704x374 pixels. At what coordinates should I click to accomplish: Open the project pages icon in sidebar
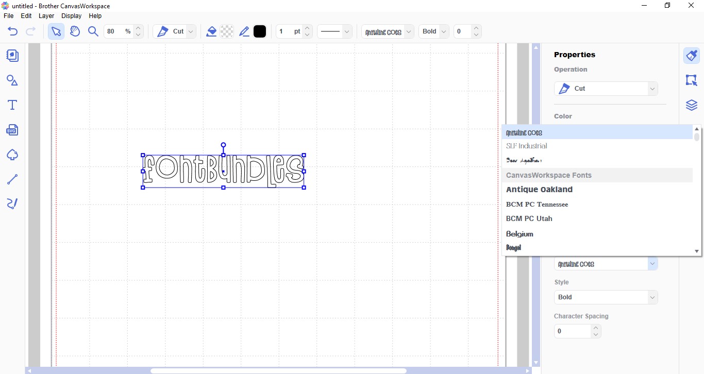point(12,56)
